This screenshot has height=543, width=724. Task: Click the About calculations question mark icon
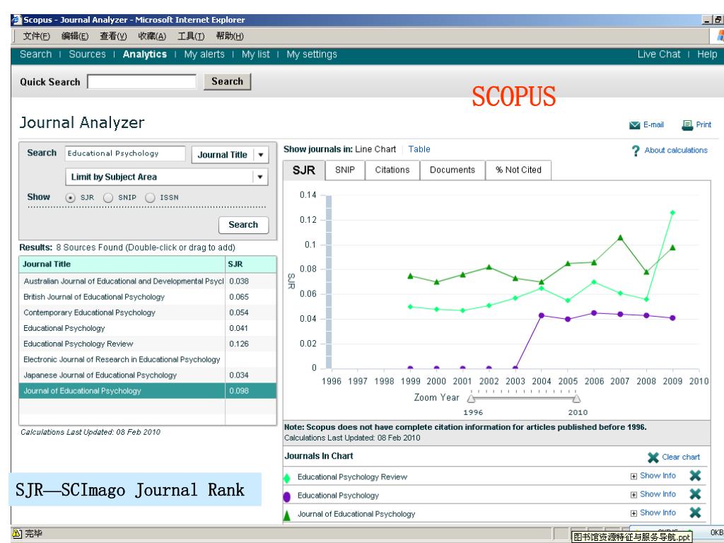point(636,151)
